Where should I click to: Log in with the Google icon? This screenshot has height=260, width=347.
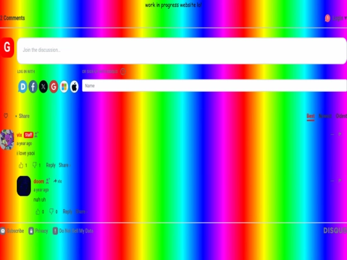[53, 87]
